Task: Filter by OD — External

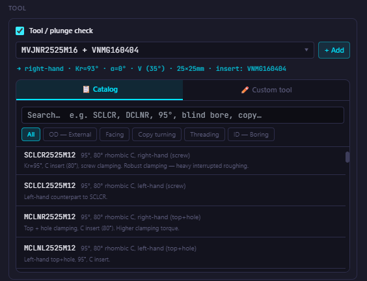Action: pos(70,134)
